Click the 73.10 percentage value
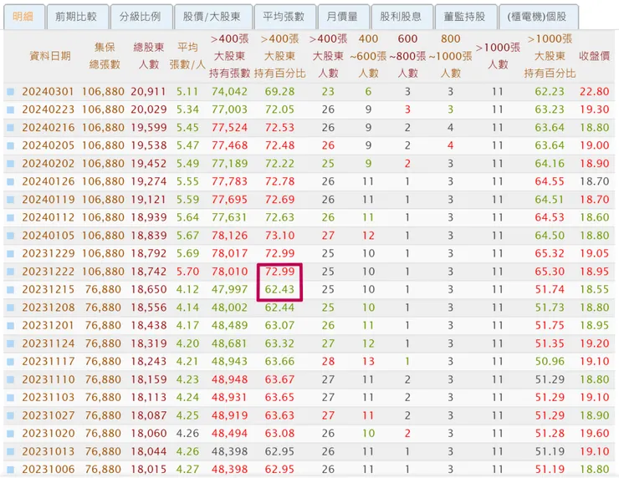Image resolution: width=619 pixels, height=478 pixels. click(x=280, y=236)
